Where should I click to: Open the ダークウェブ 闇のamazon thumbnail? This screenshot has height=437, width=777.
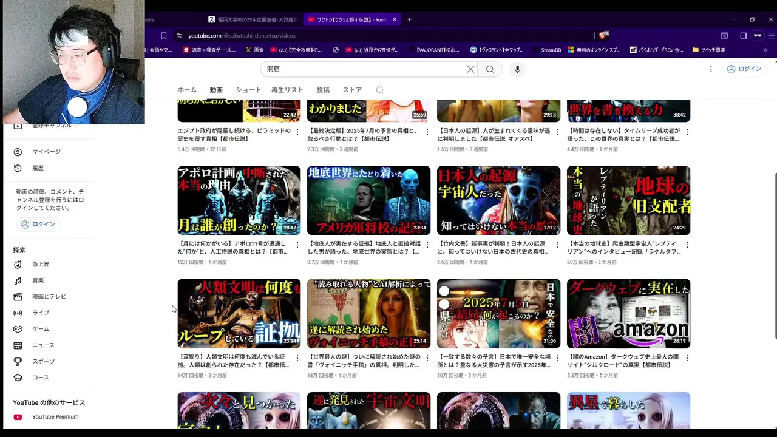click(x=629, y=314)
